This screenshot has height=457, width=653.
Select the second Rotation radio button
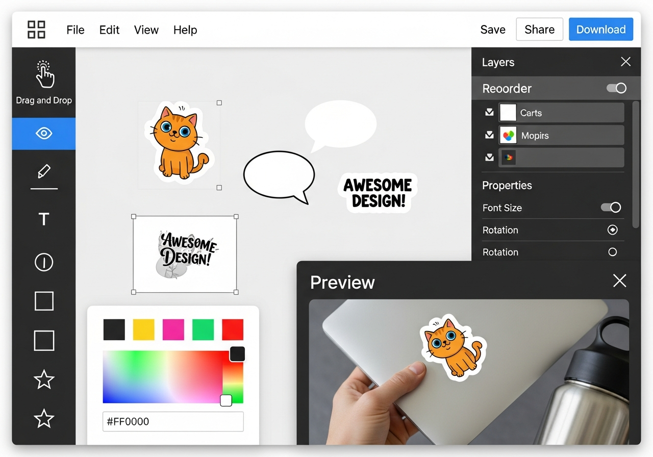tap(612, 252)
